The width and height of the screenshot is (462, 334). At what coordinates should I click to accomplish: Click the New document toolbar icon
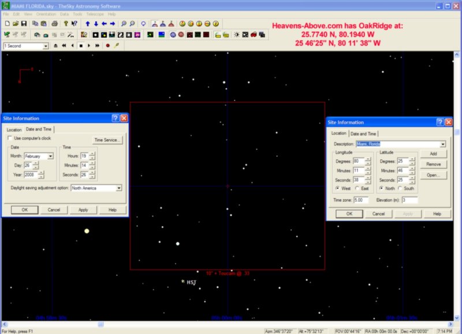pos(8,24)
